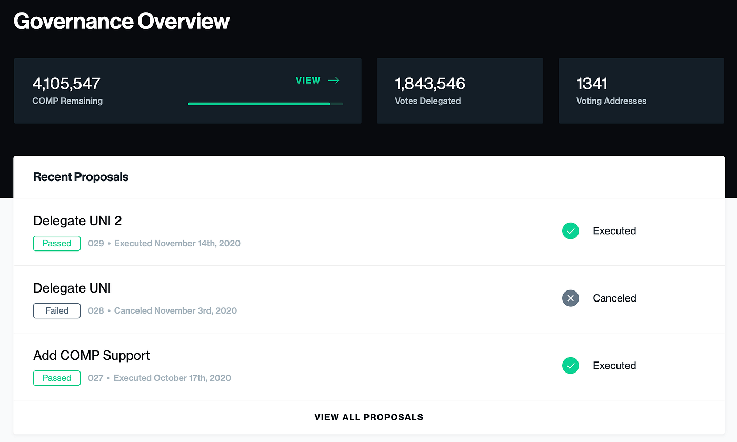Click the Voting Addresses label

tap(612, 101)
